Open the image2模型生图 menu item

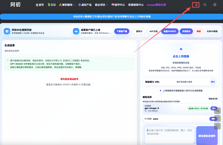click(x=156, y=5)
